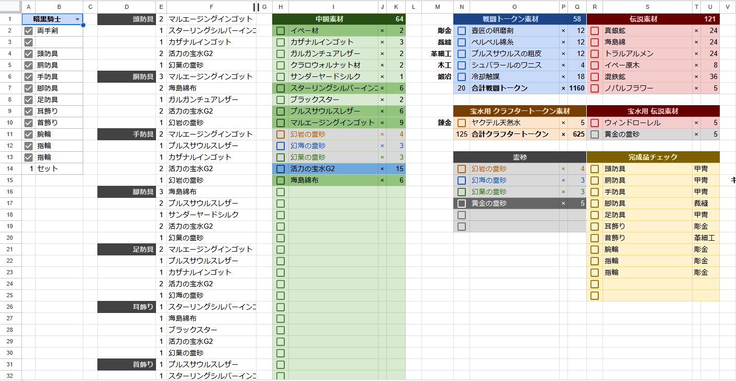Tick the イペー材 checkbox in 中間素材

pos(281,31)
